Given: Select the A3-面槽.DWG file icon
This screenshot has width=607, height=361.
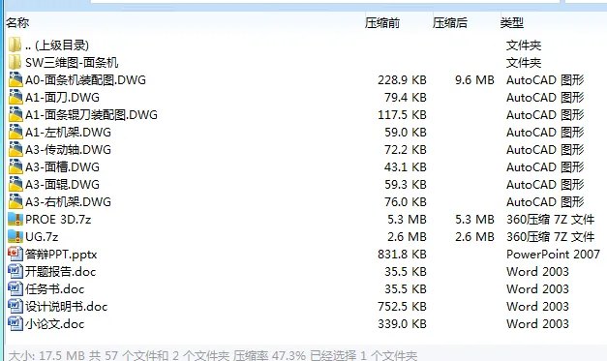Looking at the screenshot, I should tap(15, 166).
